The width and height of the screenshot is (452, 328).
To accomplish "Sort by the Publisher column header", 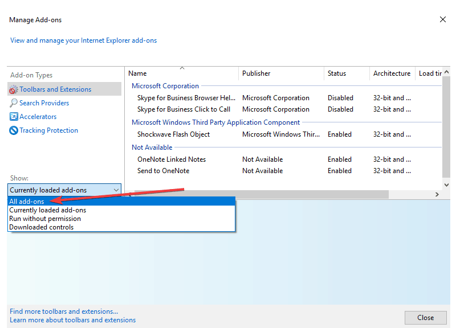I will pos(281,73).
